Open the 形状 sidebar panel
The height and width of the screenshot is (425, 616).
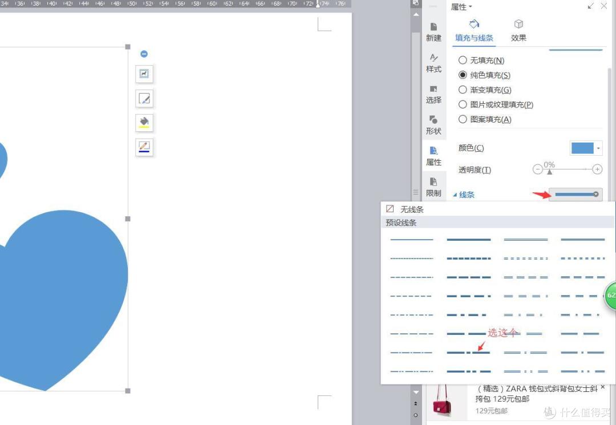tap(433, 126)
